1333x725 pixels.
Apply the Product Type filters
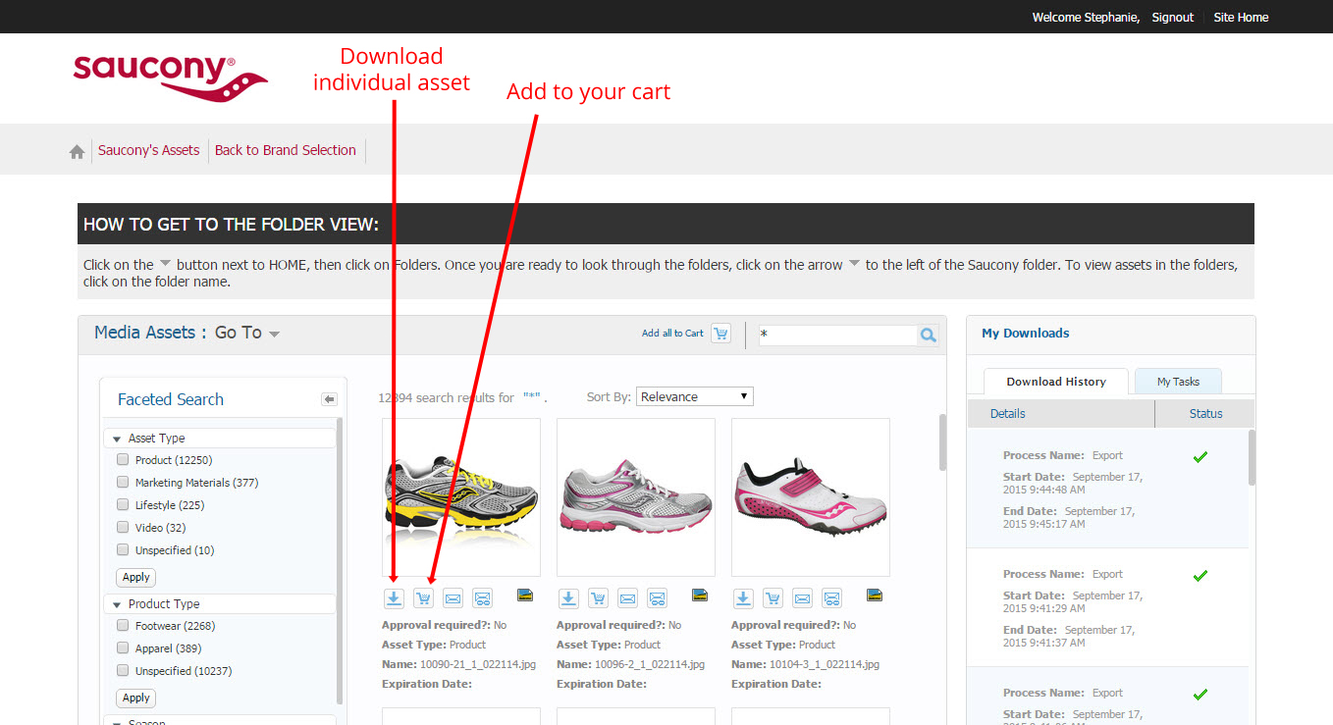[135, 698]
